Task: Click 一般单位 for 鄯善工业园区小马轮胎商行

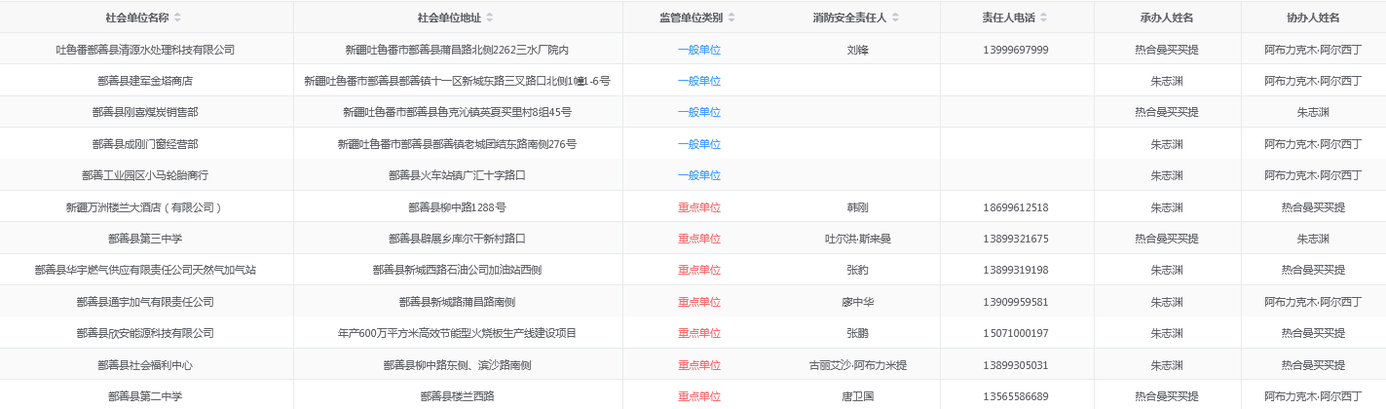Action: [x=698, y=175]
